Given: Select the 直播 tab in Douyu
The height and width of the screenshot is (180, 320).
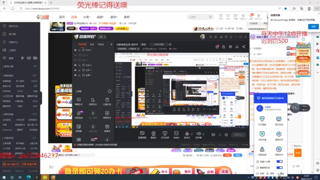Looking at the screenshot, I should click(74, 17).
